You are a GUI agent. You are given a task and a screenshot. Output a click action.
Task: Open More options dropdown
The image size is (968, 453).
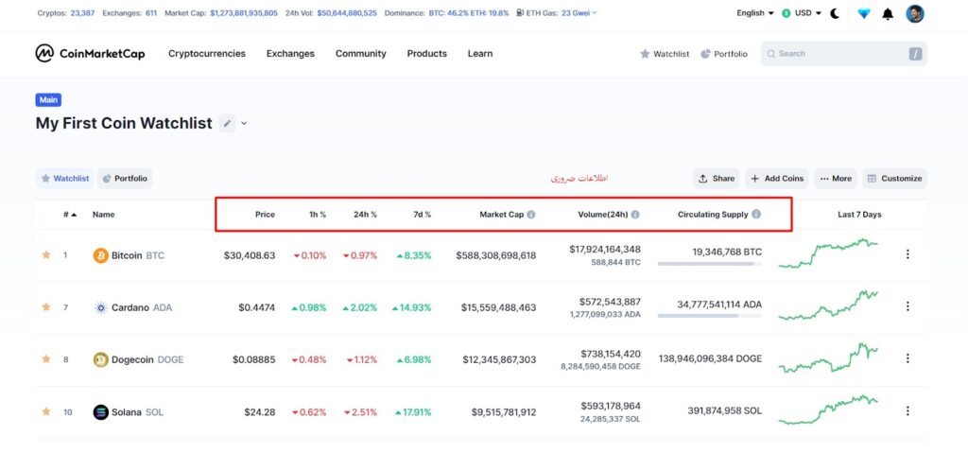[836, 179]
